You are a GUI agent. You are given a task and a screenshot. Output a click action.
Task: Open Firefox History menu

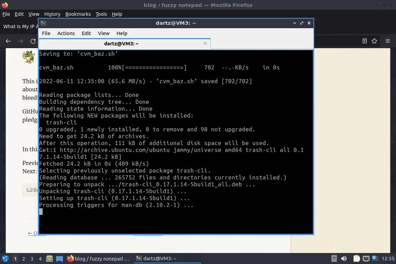coord(52,14)
